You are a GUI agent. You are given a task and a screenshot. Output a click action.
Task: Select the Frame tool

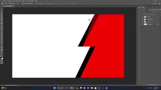pyautogui.click(x=2, y=19)
